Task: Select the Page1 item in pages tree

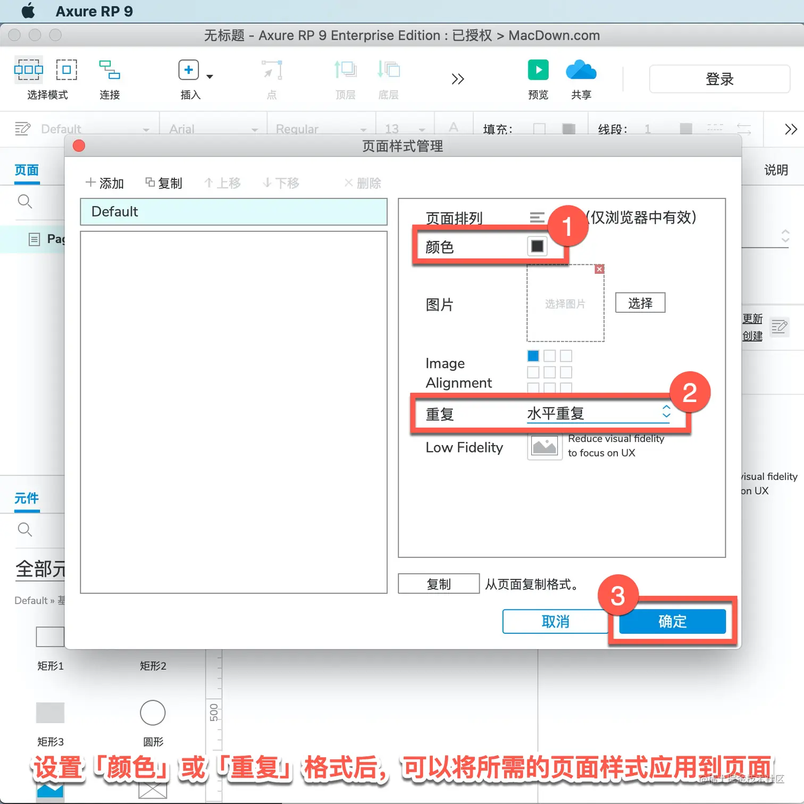Action: [47, 239]
